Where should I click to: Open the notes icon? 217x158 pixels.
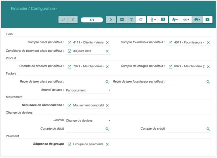[163, 20]
